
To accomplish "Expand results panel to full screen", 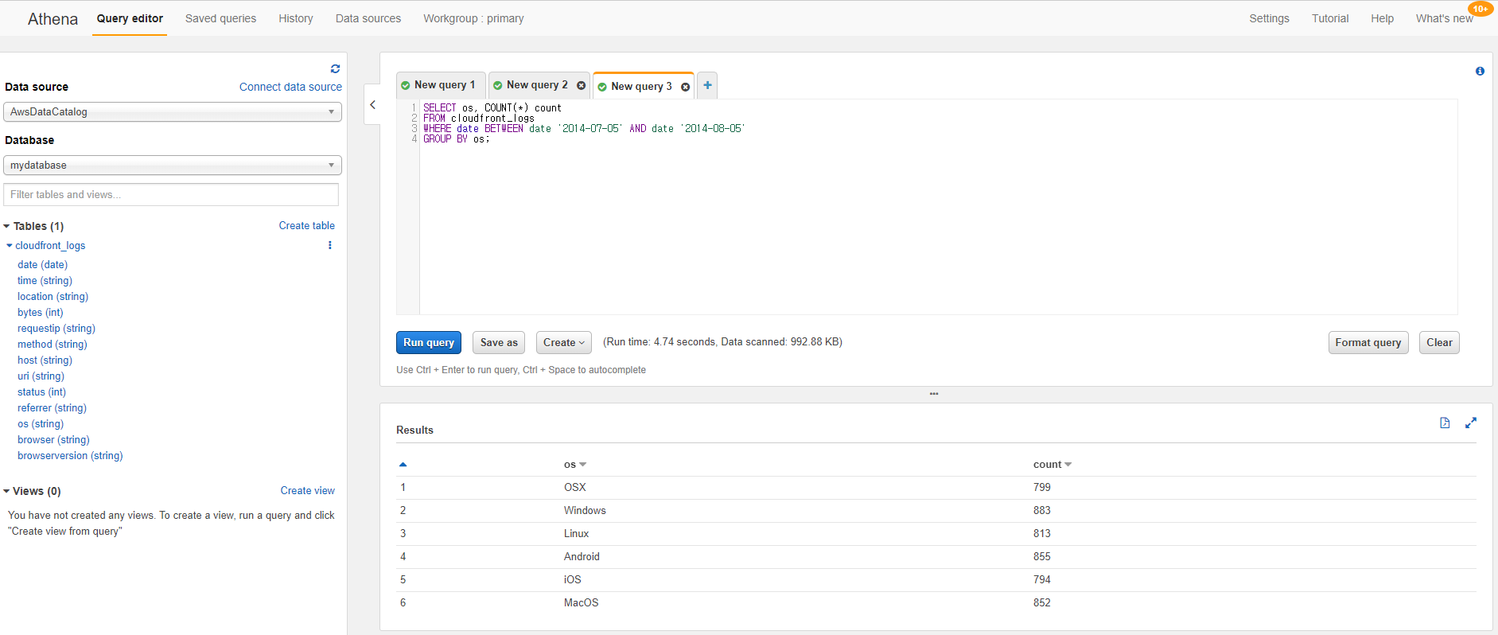I will 1470,423.
